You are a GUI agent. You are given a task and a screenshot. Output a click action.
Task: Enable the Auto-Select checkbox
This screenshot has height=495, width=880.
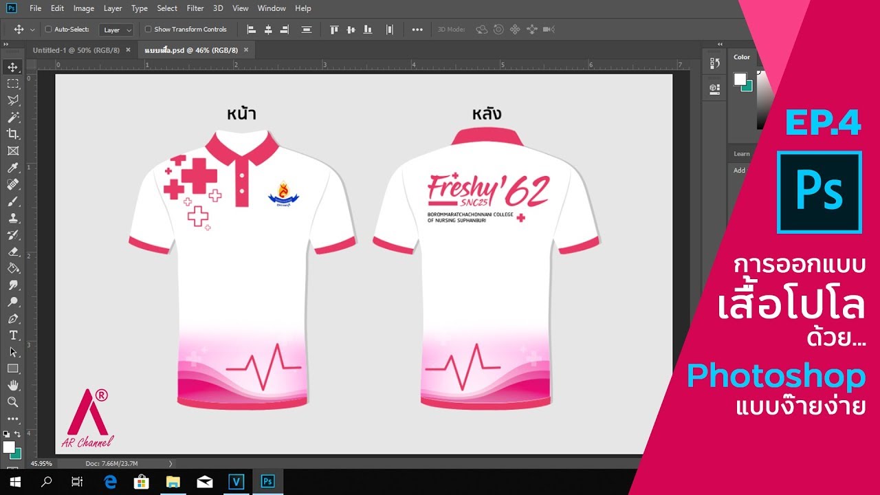click(x=48, y=30)
